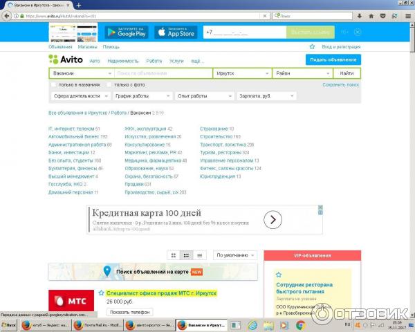Click the Подать объявление button
Viewport: 415px width, 332px height.
point(333,60)
